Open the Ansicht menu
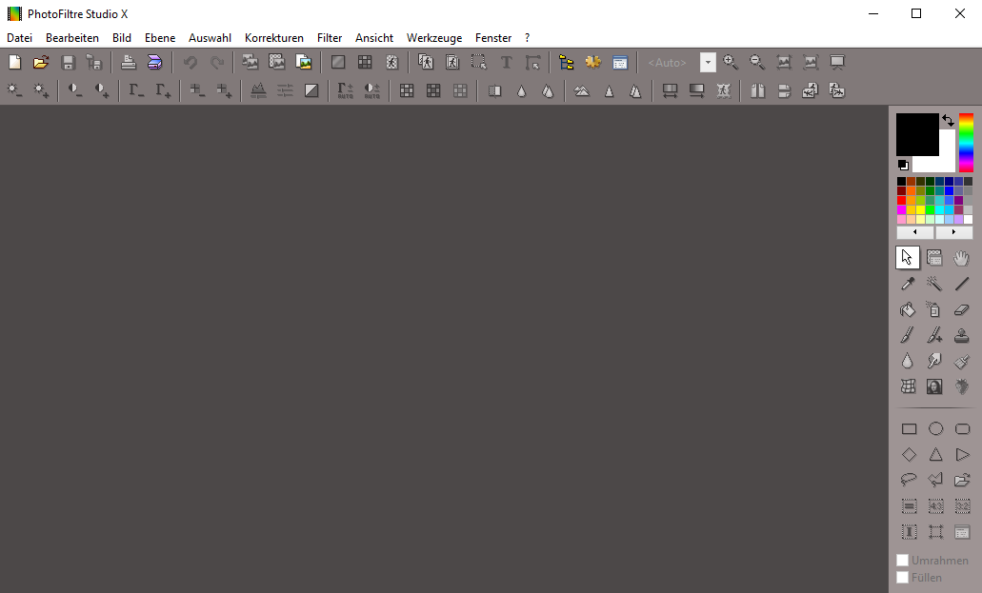This screenshot has height=593, width=982. [374, 37]
